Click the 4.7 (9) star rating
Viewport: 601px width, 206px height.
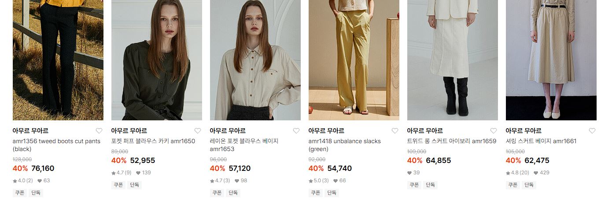pos(122,173)
